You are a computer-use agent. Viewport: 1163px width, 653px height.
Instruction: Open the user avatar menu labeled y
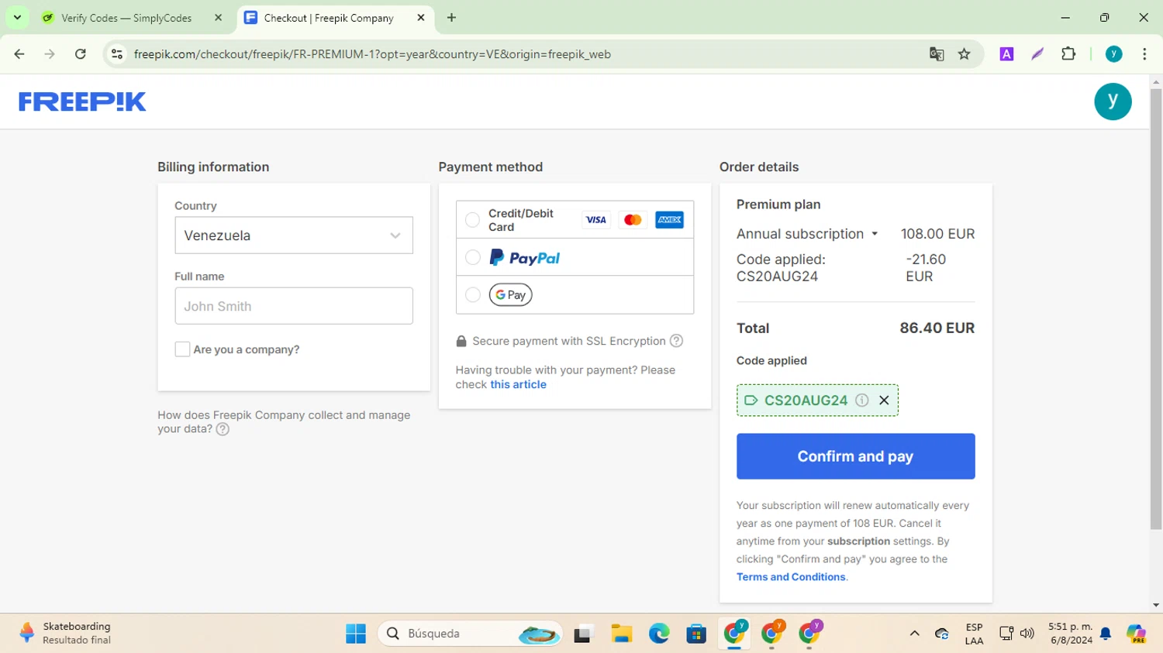pos(1113,101)
